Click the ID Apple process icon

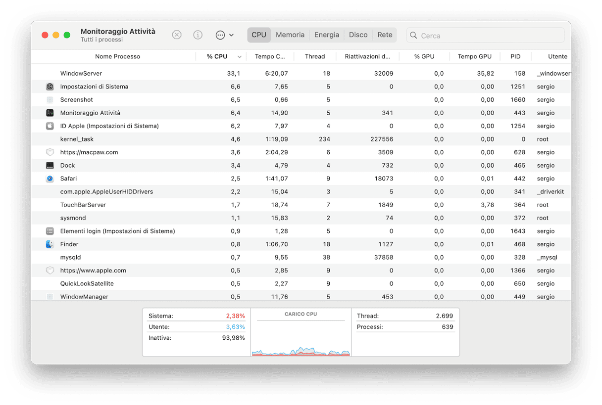click(50, 126)
